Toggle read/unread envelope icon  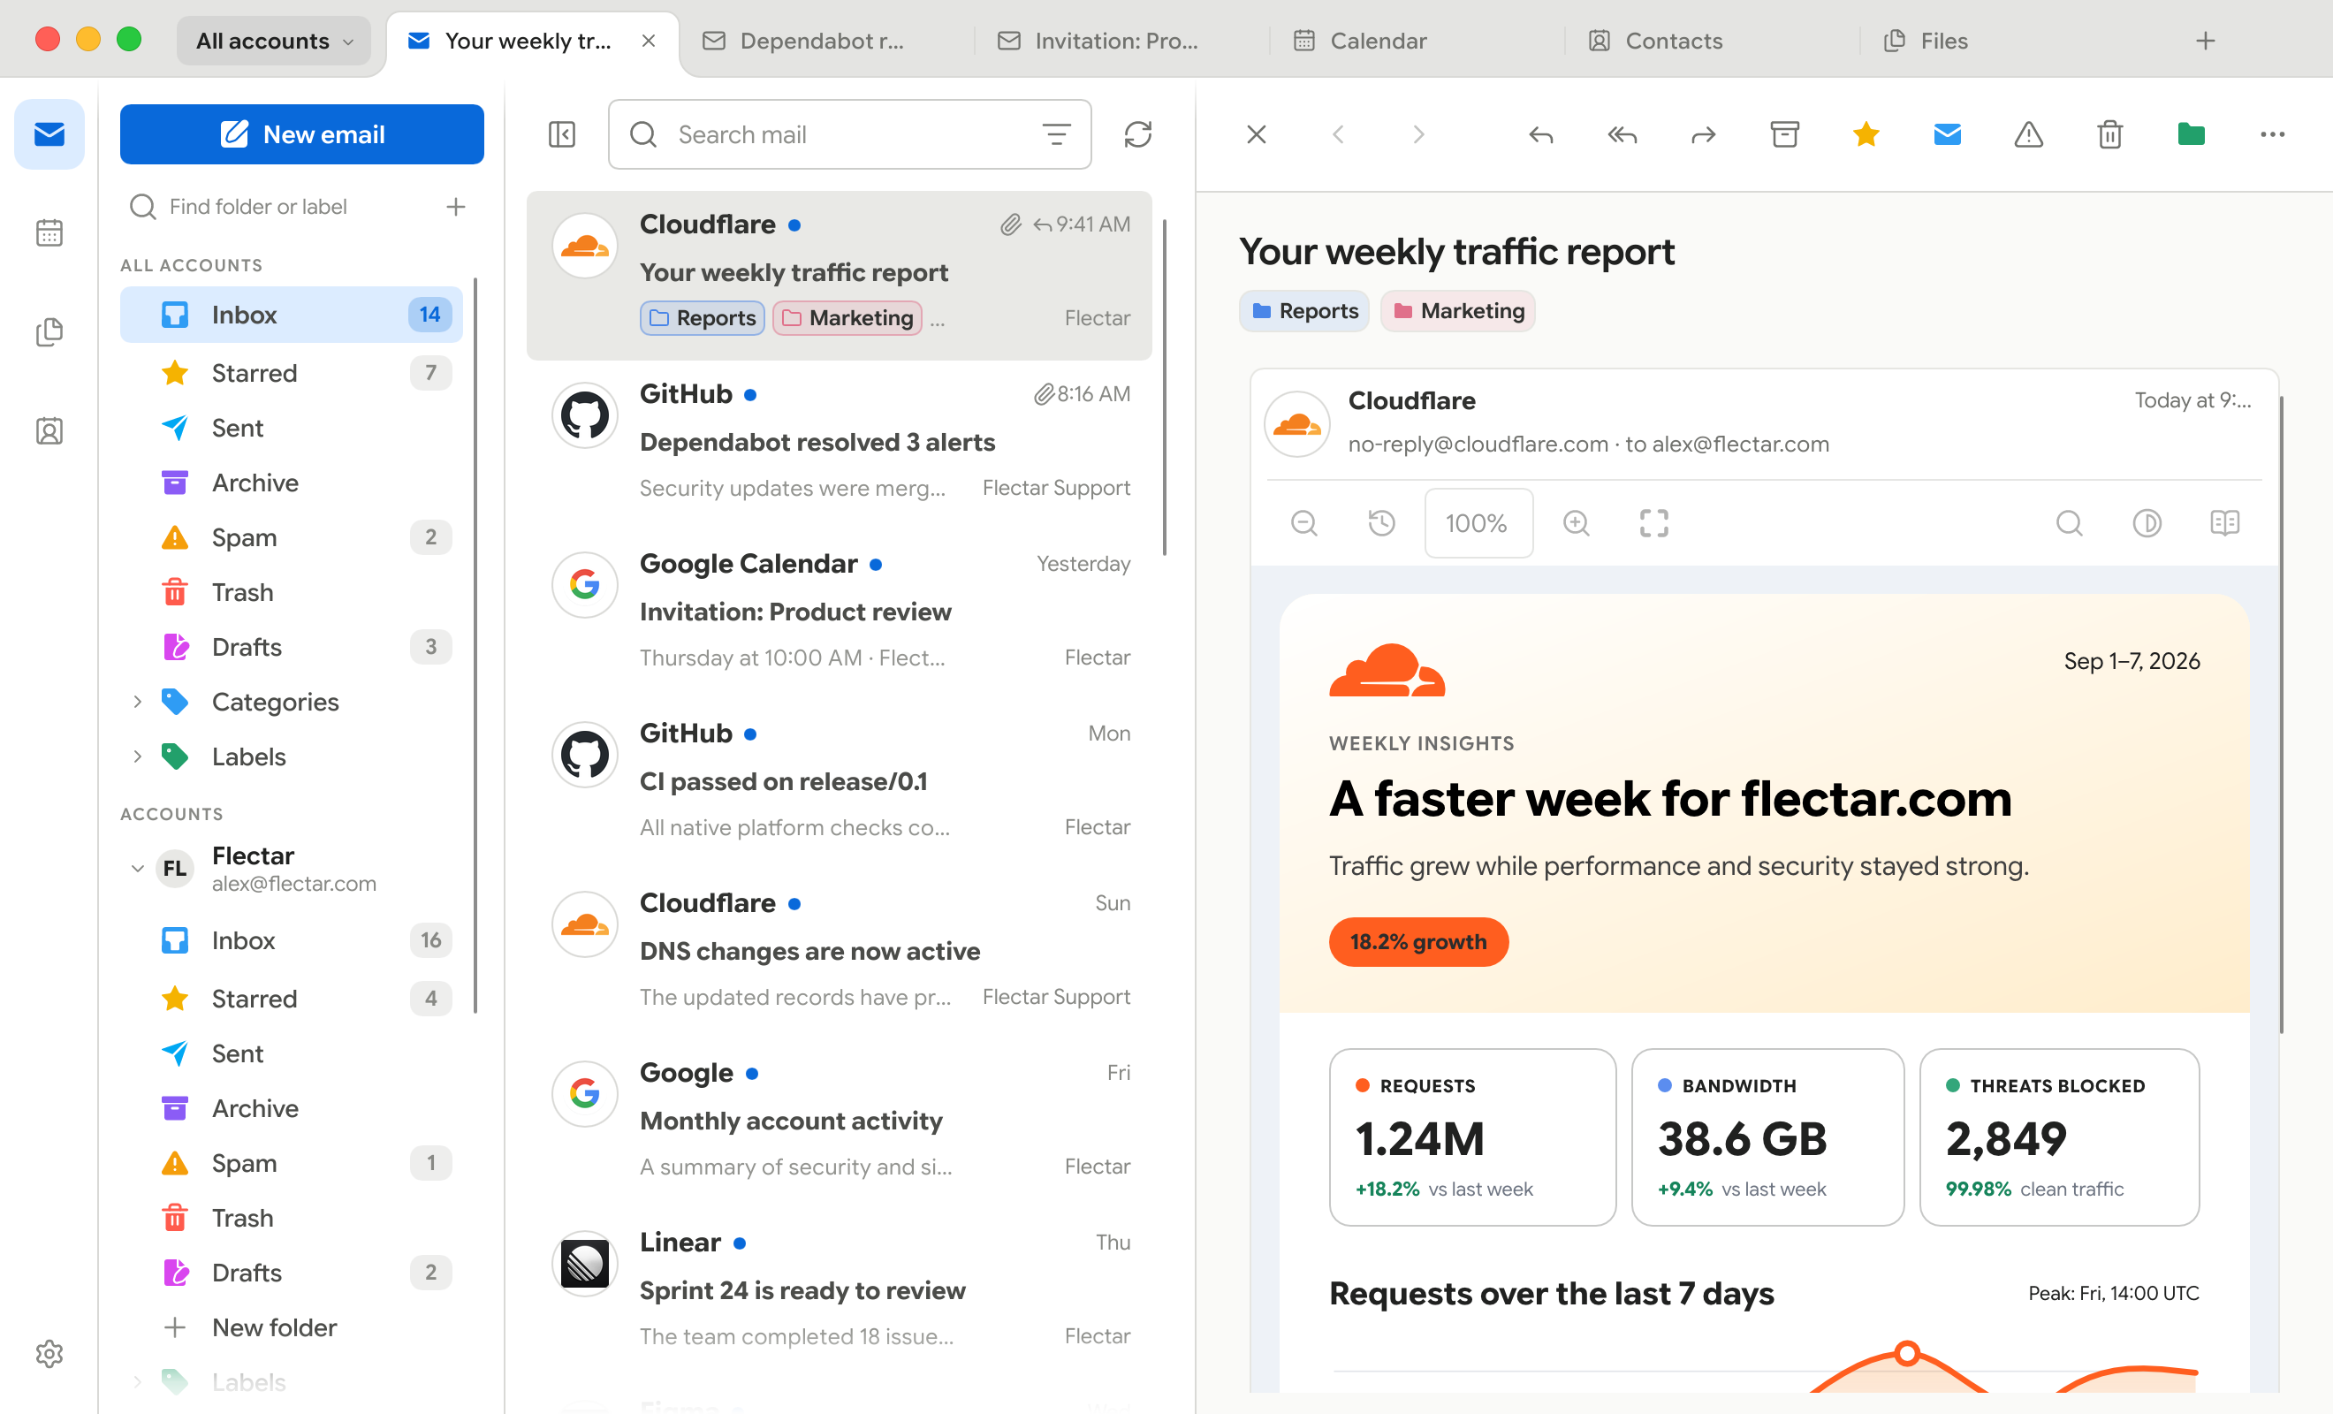(x=1948, y=135)
